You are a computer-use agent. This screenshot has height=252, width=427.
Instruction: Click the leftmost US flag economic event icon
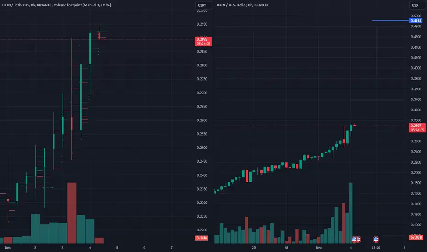pyautogui.click(x=354, y=240)
